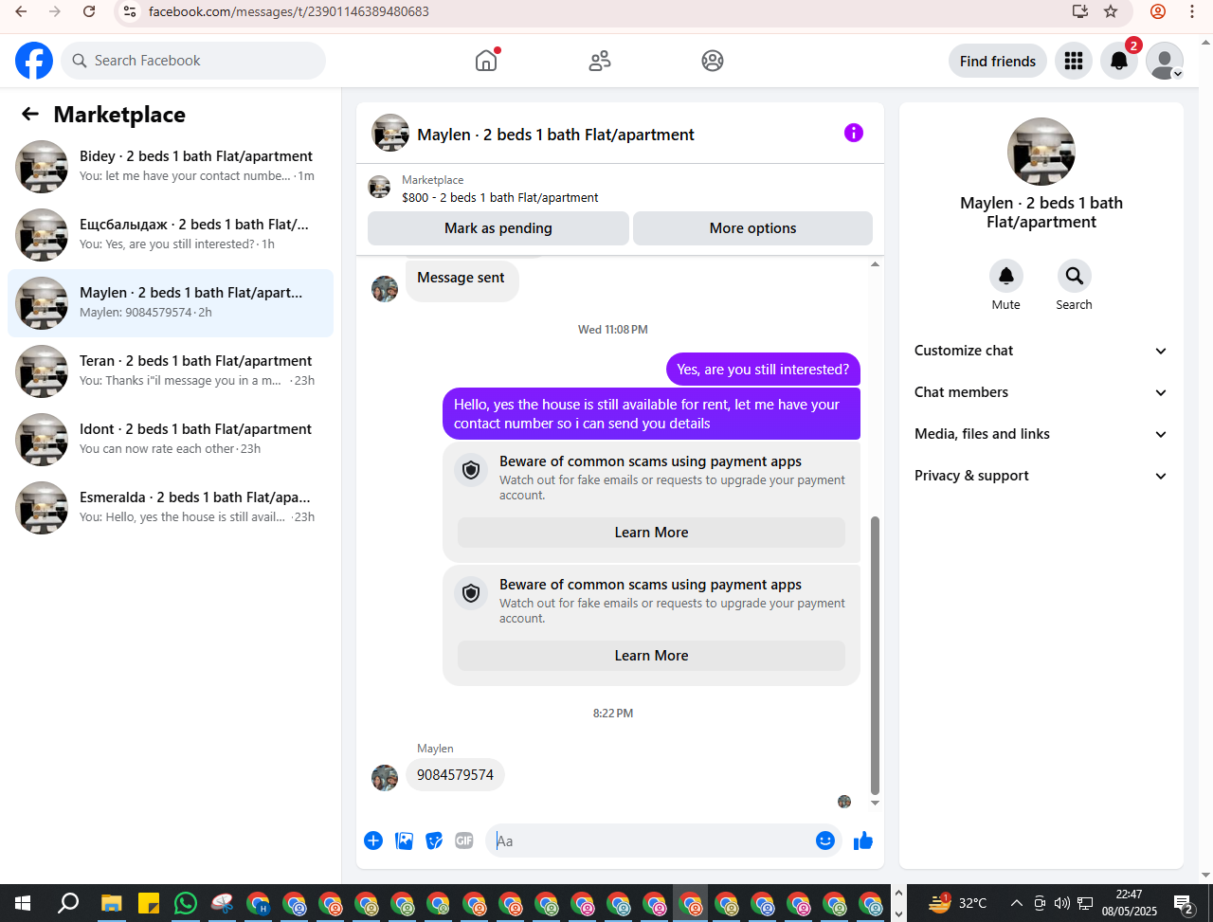Expand the Privacy & support section
This screenshot has width=1213, height=922.
click(x=1041, y=476)
